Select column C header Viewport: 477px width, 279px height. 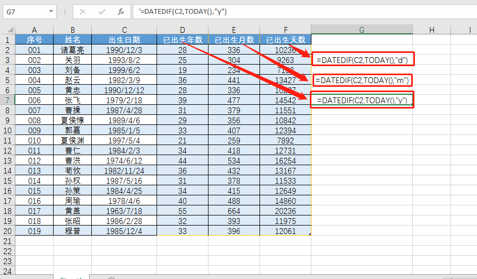point(124,30)
